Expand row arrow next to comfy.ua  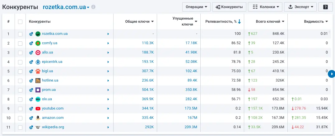[108, 43]
